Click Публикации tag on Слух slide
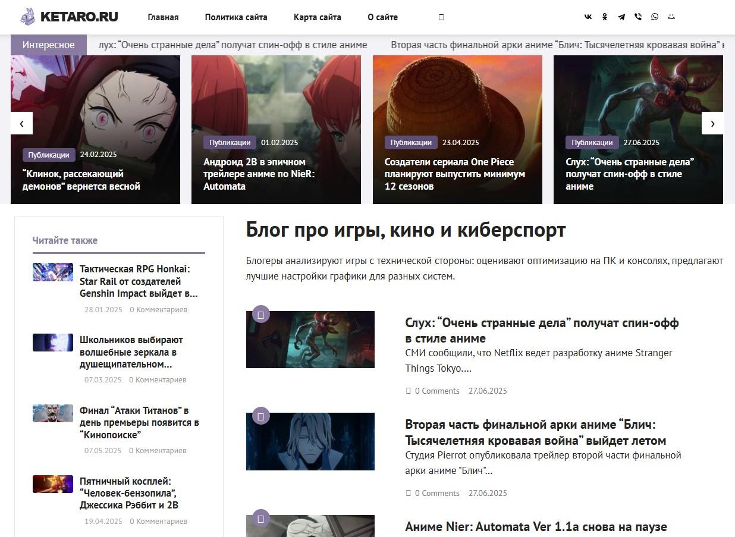 click(592, 143)
